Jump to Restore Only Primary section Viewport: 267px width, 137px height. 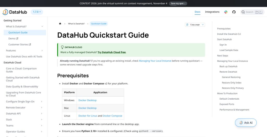pyautogui.click(x=233, y=88)
